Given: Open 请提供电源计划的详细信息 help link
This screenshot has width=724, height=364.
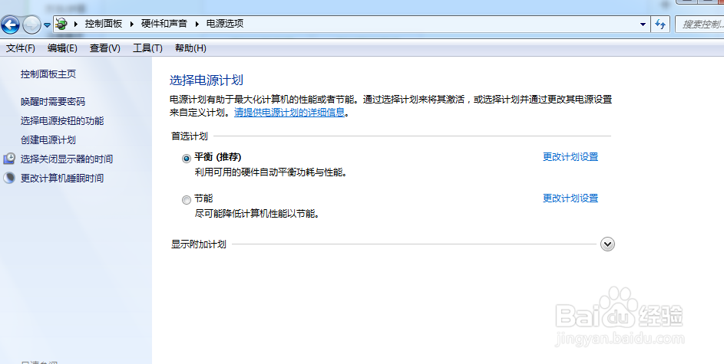Looking at the screenshot, I should 289,112.
